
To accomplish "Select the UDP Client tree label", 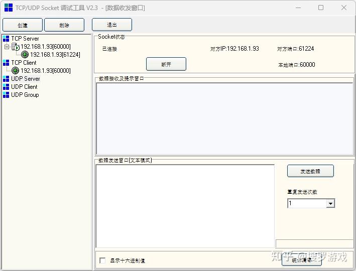I will coord(24,87).
